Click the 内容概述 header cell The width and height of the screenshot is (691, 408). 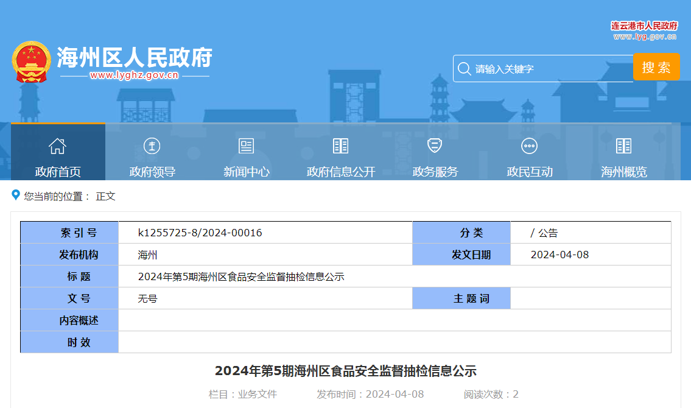coord(69,320)
